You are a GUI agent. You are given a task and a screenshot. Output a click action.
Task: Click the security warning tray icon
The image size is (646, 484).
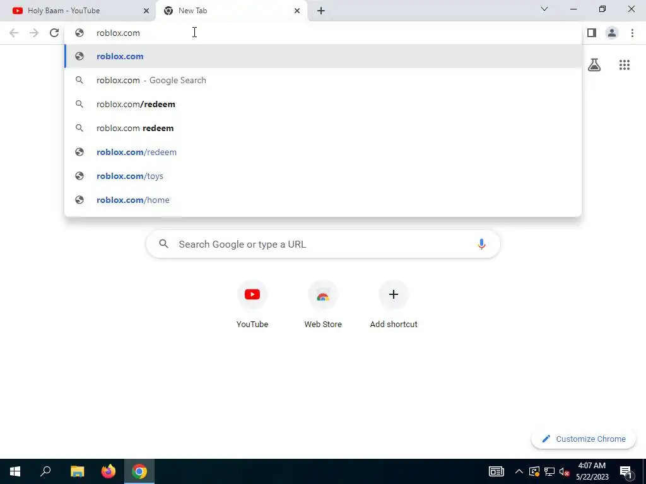[534, 471]
